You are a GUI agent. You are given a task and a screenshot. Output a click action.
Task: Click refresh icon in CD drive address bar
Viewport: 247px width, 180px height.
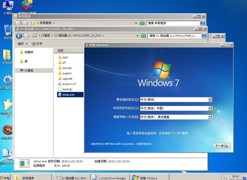point(144,36)
